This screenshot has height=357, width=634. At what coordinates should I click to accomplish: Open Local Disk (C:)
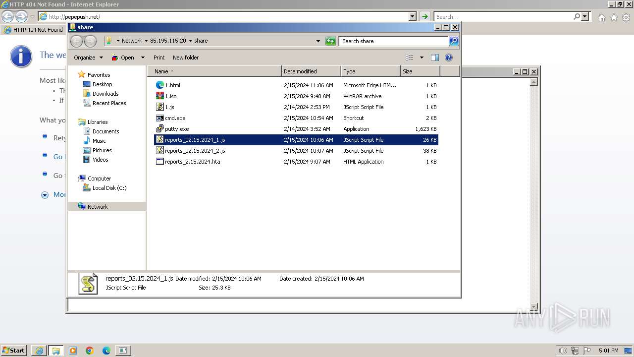click(x=109, y=188)
